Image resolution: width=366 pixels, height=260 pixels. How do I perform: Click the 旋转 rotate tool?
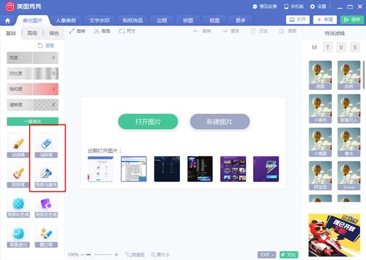point(77,31)
